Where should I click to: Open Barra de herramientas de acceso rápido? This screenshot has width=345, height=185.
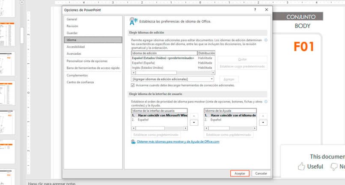pyautogui.click(x=93, y=68)
